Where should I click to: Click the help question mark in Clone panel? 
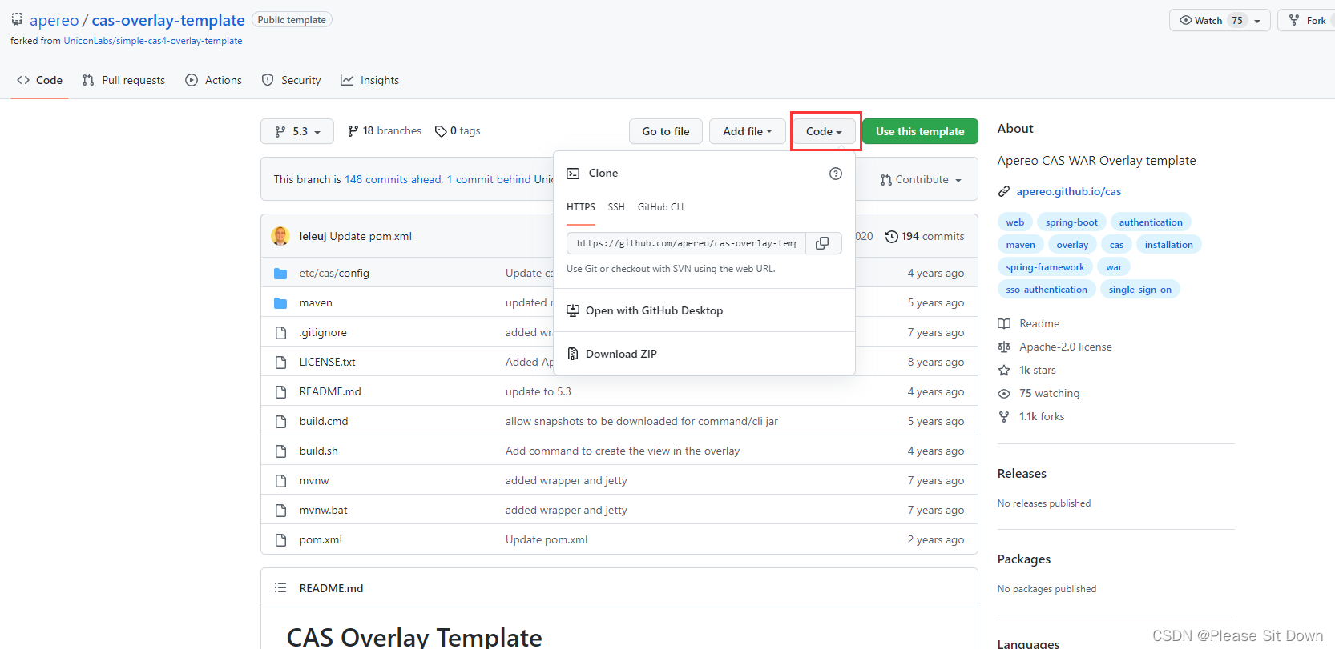(x=836, y=174)
